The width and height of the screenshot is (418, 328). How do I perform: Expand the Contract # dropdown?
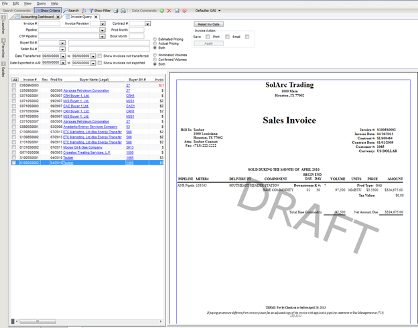pos(147,23)
